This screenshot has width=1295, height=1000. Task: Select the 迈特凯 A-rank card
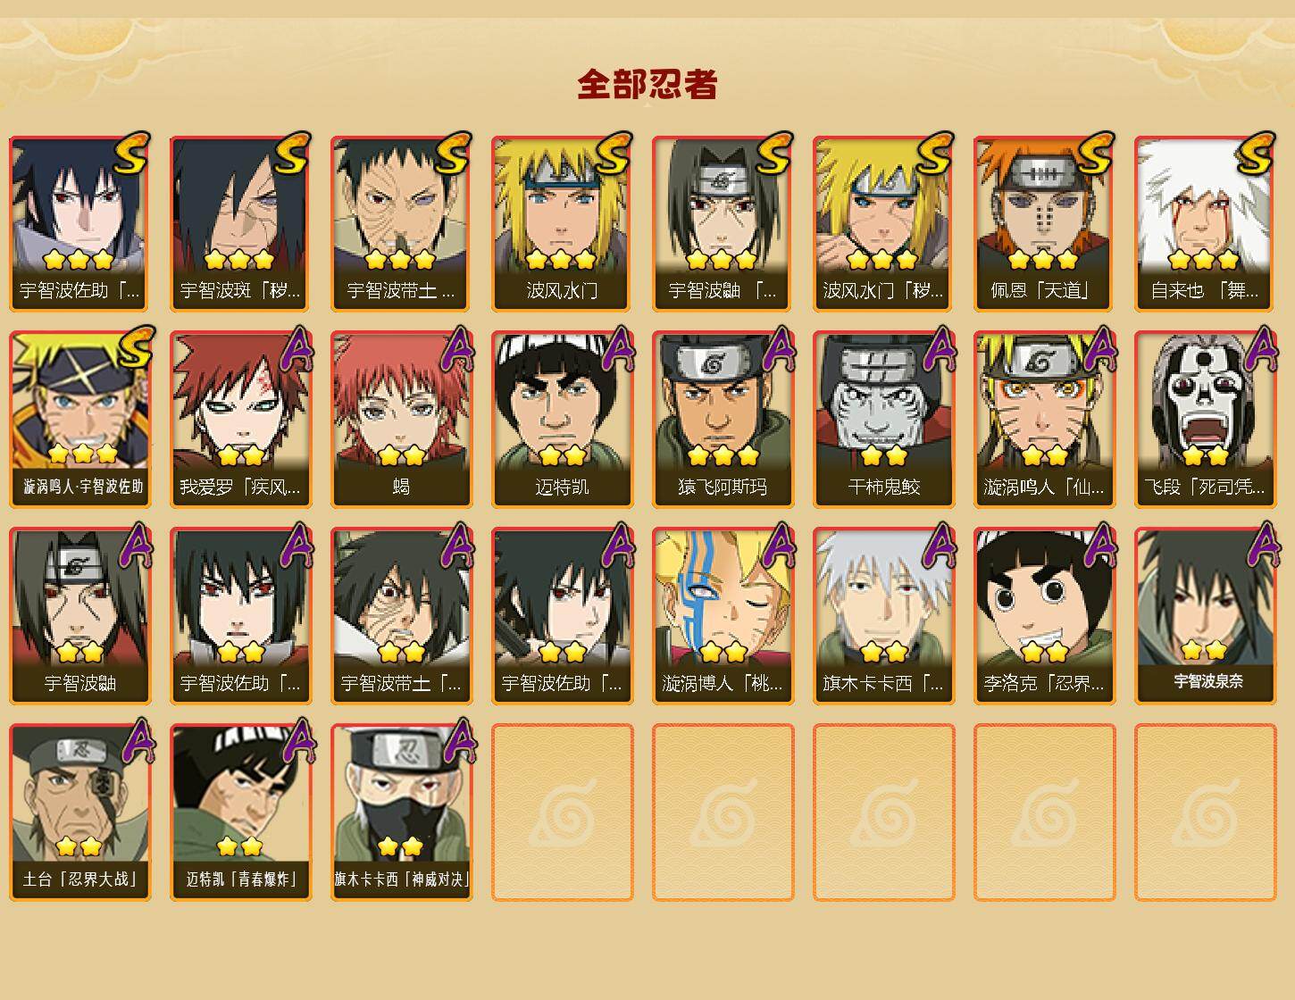point(562,420)
